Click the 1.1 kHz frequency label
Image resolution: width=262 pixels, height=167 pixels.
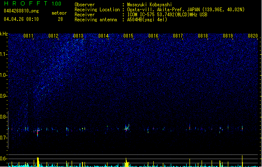(x=4, y=54)
